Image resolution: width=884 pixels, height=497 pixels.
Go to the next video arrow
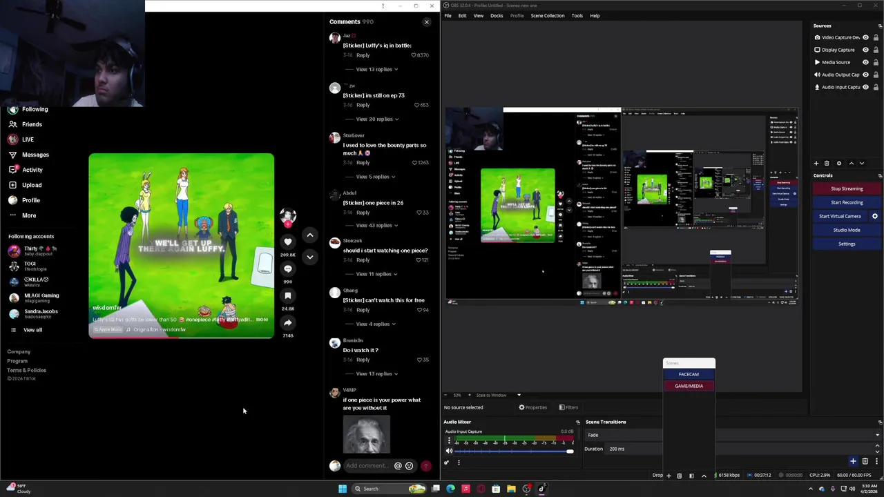pos(310,257)
